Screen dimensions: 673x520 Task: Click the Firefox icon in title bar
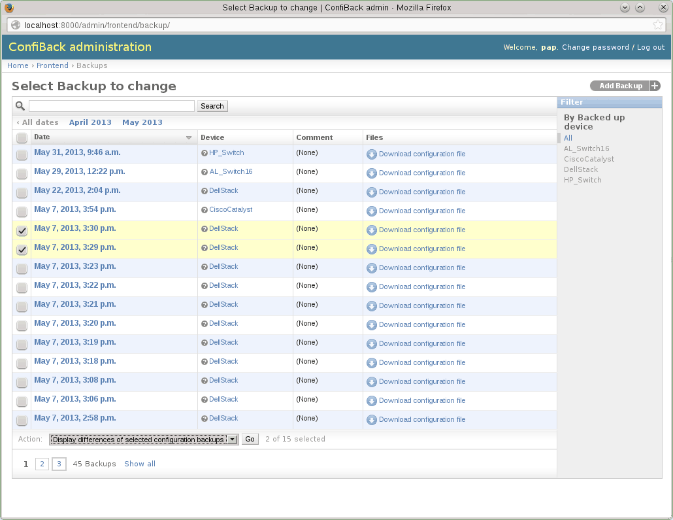coord(9,8)
